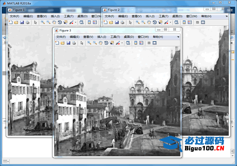Hide Plot Tools icon in Figure 2
Image resolution: width=237 pixels, height=166 pixels.
198,22
